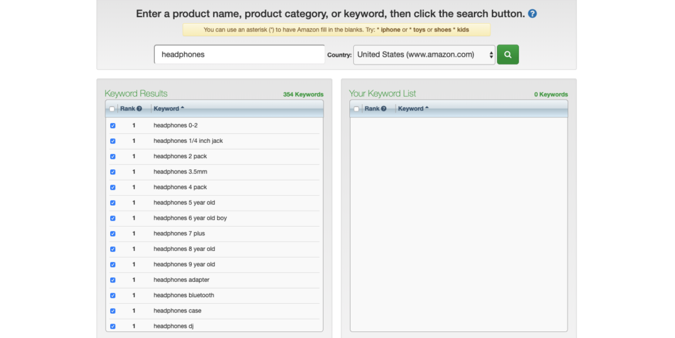The width and height of the screenshot is (675, 338).
Task: Click the "headphones case" keyword row
Action: point(177,311)
